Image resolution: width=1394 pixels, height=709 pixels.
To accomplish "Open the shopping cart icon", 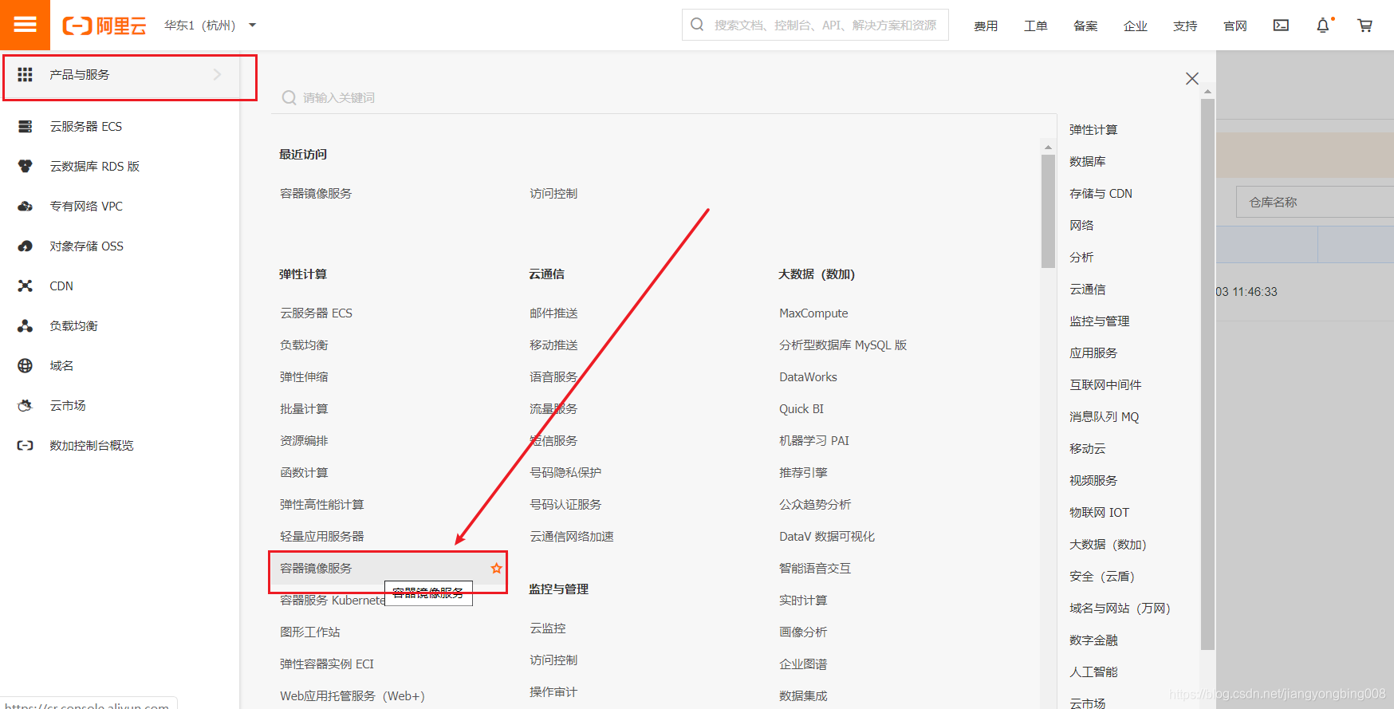I will click(x=1365, y=26).
